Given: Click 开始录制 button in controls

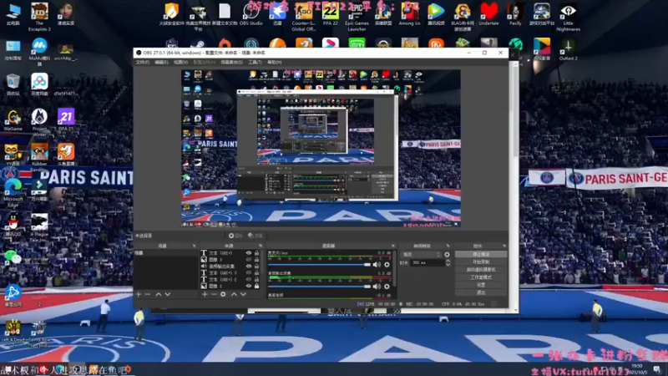Looking at the screenshot, I should point(481,262).
